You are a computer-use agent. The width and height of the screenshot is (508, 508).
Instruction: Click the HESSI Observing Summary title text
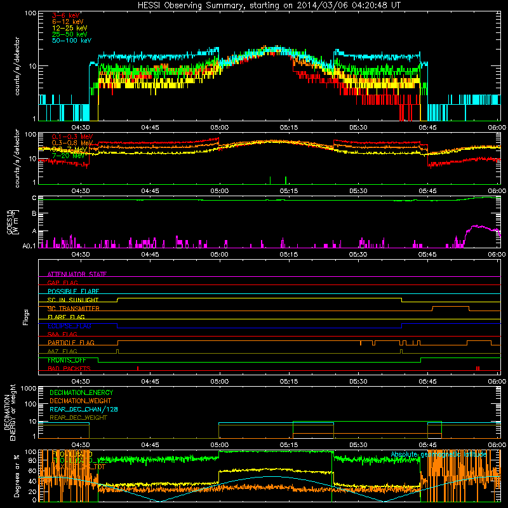point(269,6)
